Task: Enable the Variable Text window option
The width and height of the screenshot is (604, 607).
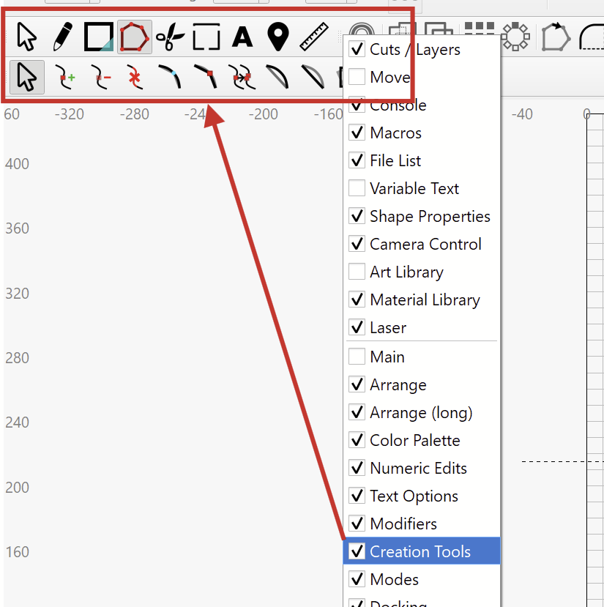Action: pyautogui.click(x=357, y=188)
